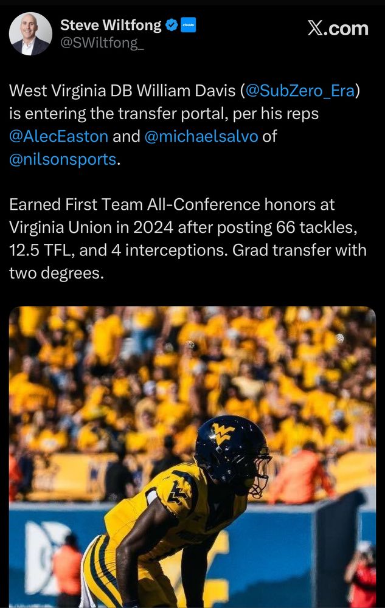Click the blue verified checkmark badge

[172, 25]
